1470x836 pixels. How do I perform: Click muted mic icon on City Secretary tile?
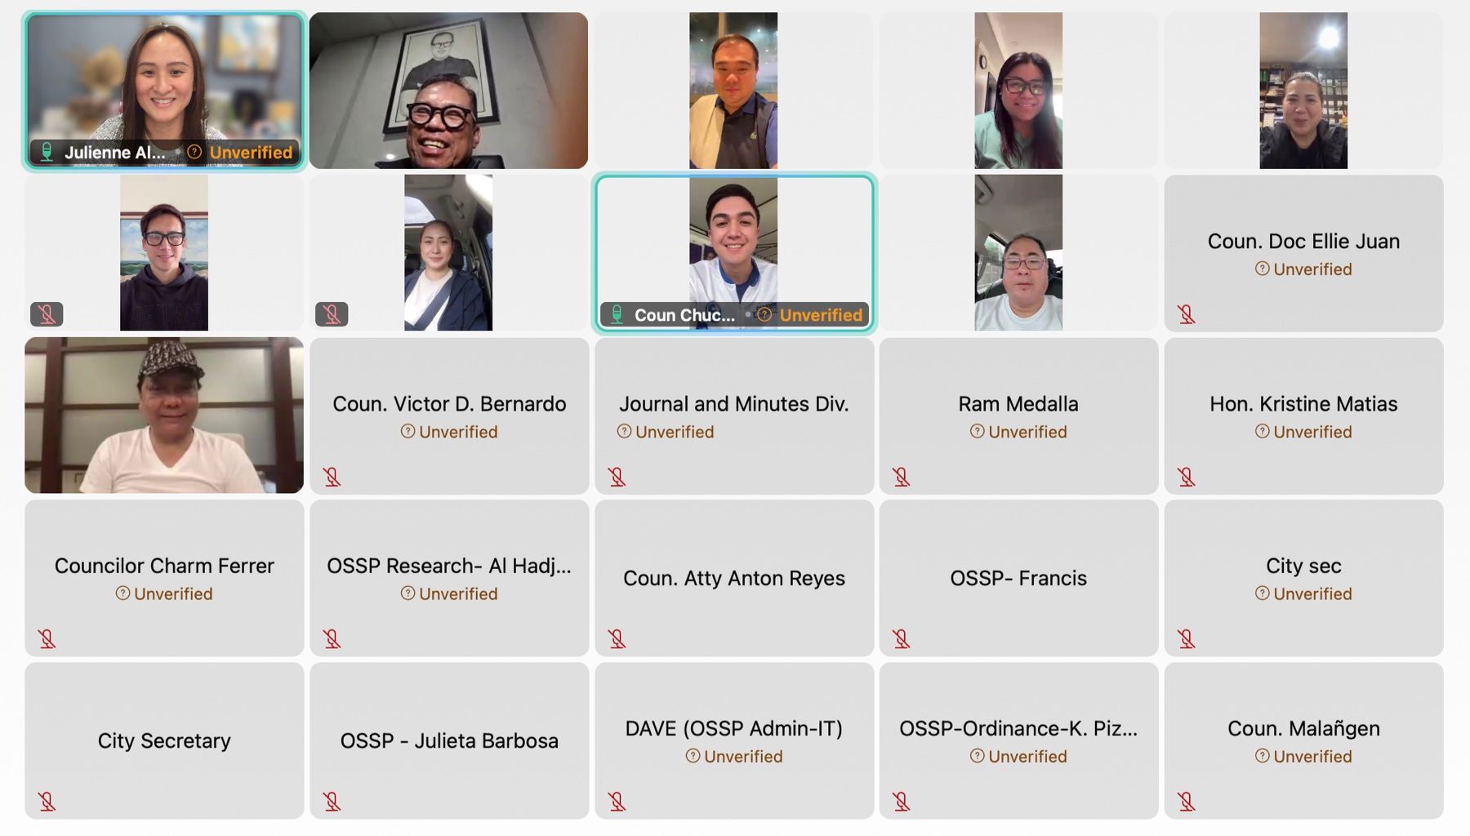click(x=47, y=802)
